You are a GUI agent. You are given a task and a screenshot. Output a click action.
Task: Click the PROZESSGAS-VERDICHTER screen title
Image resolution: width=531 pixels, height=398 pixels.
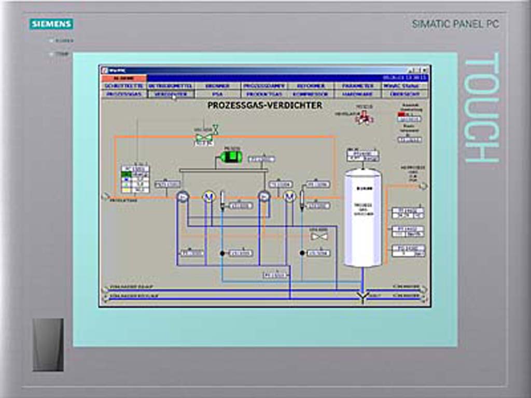(265, 105)
